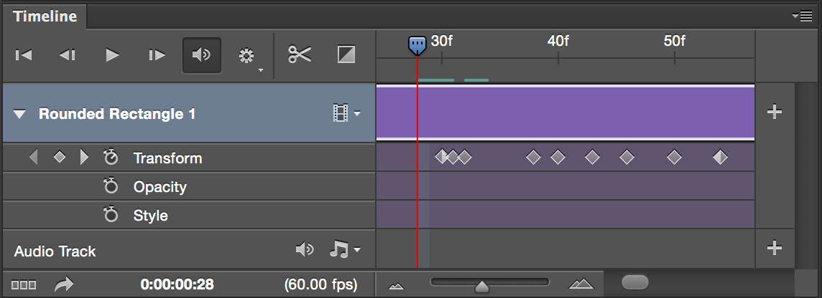Go to first frame of timeline
The height and width of the screenshot is (298, 822).
[24, 55]
